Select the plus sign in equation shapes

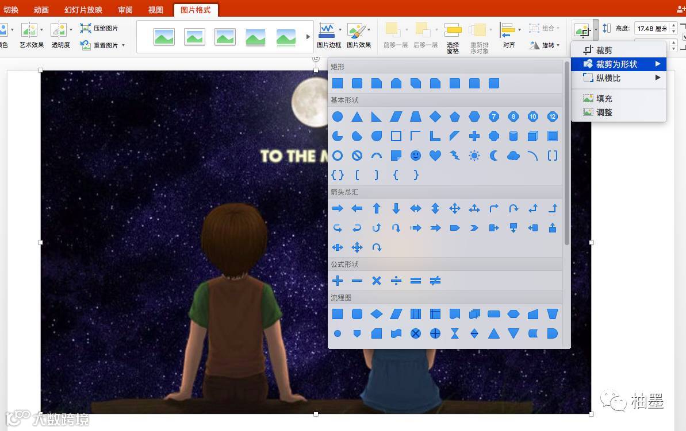[338, 281]
